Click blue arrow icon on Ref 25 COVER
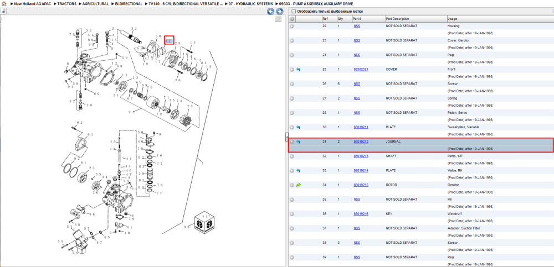The width and height of the screenshot is (554, 267). [298, 70]
